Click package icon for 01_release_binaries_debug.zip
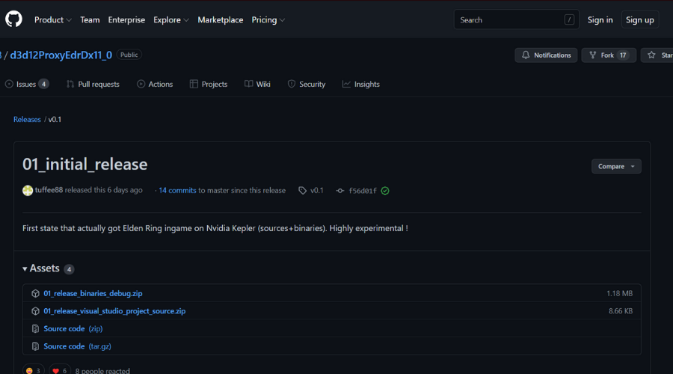Image resolution: width=673 pixels, height=374 pixels. coord(36,293)
